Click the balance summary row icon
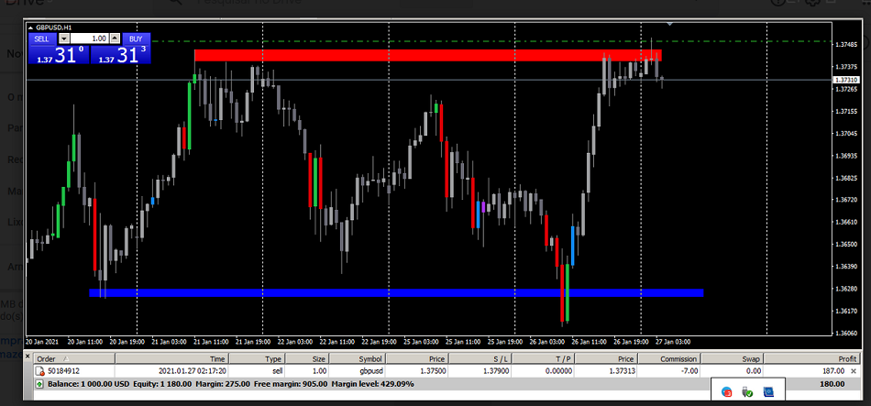 [x=39, y=385]
